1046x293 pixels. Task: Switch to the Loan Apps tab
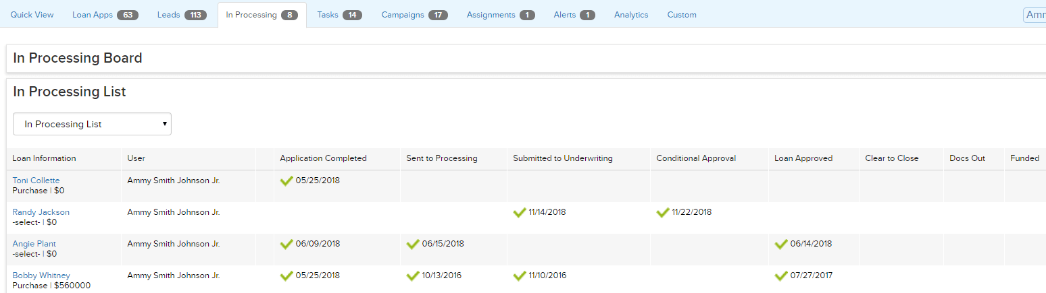pos(105,15)
